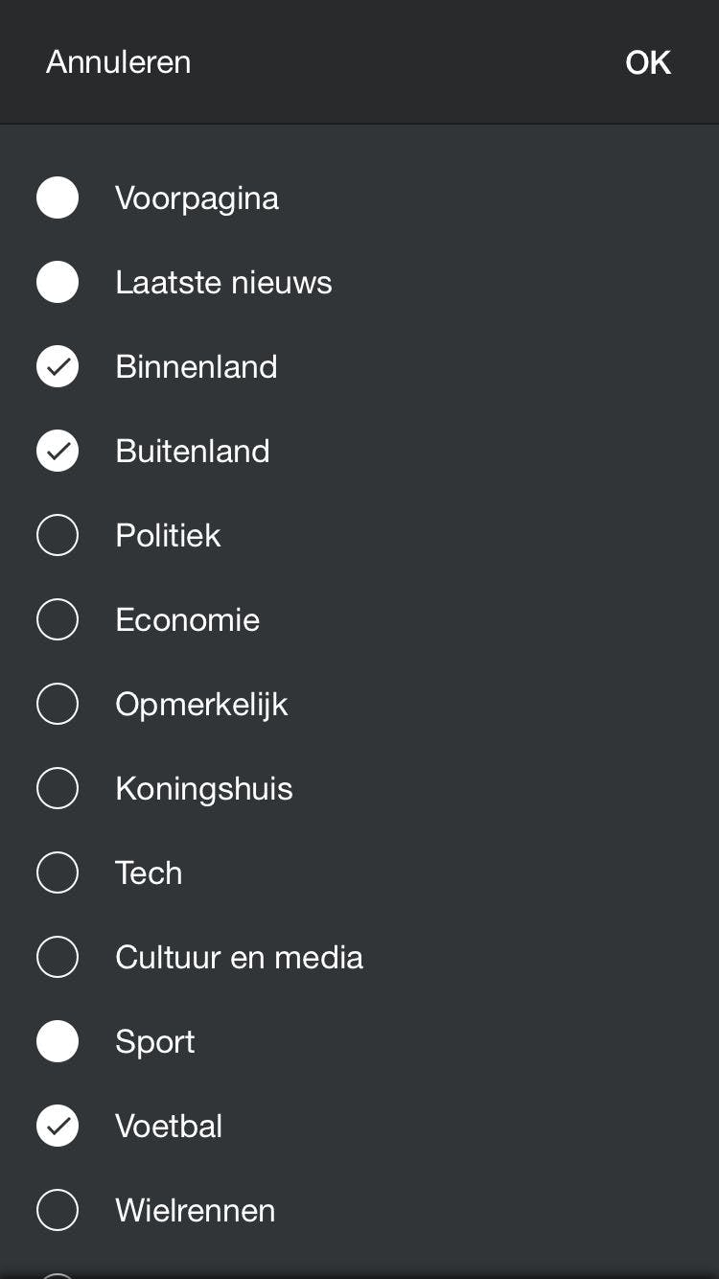Select the Cultuur en media circle
This screenshot has width=719, height=1279.
58,958
